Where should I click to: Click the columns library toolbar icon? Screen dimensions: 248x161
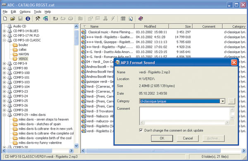point(123,19)
